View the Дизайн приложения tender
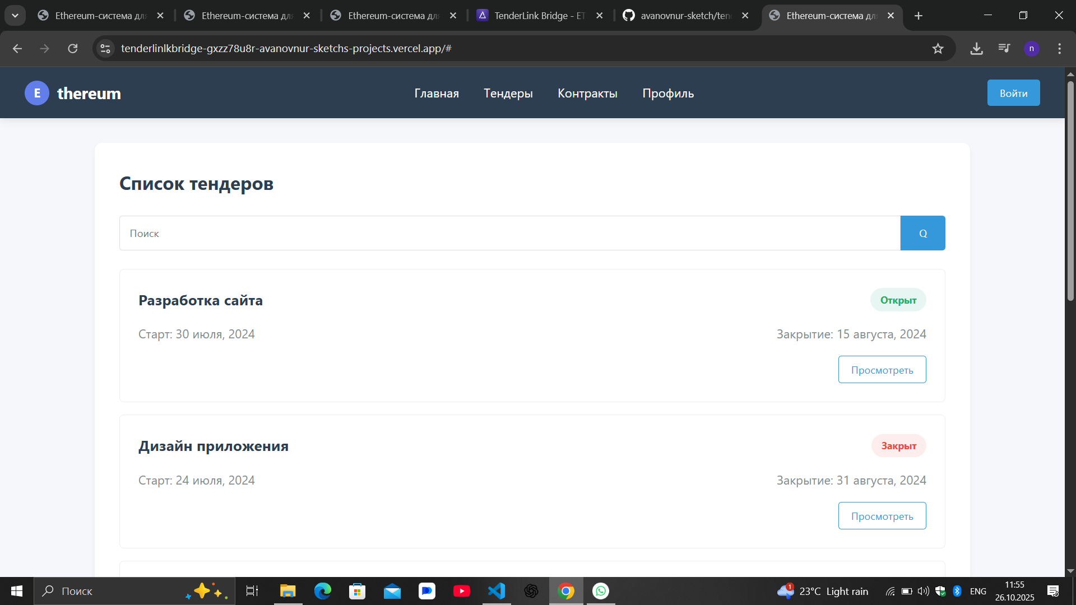The width and height of the screenshot is (1076, 605). pyautogui.click(x=882, y=516)
